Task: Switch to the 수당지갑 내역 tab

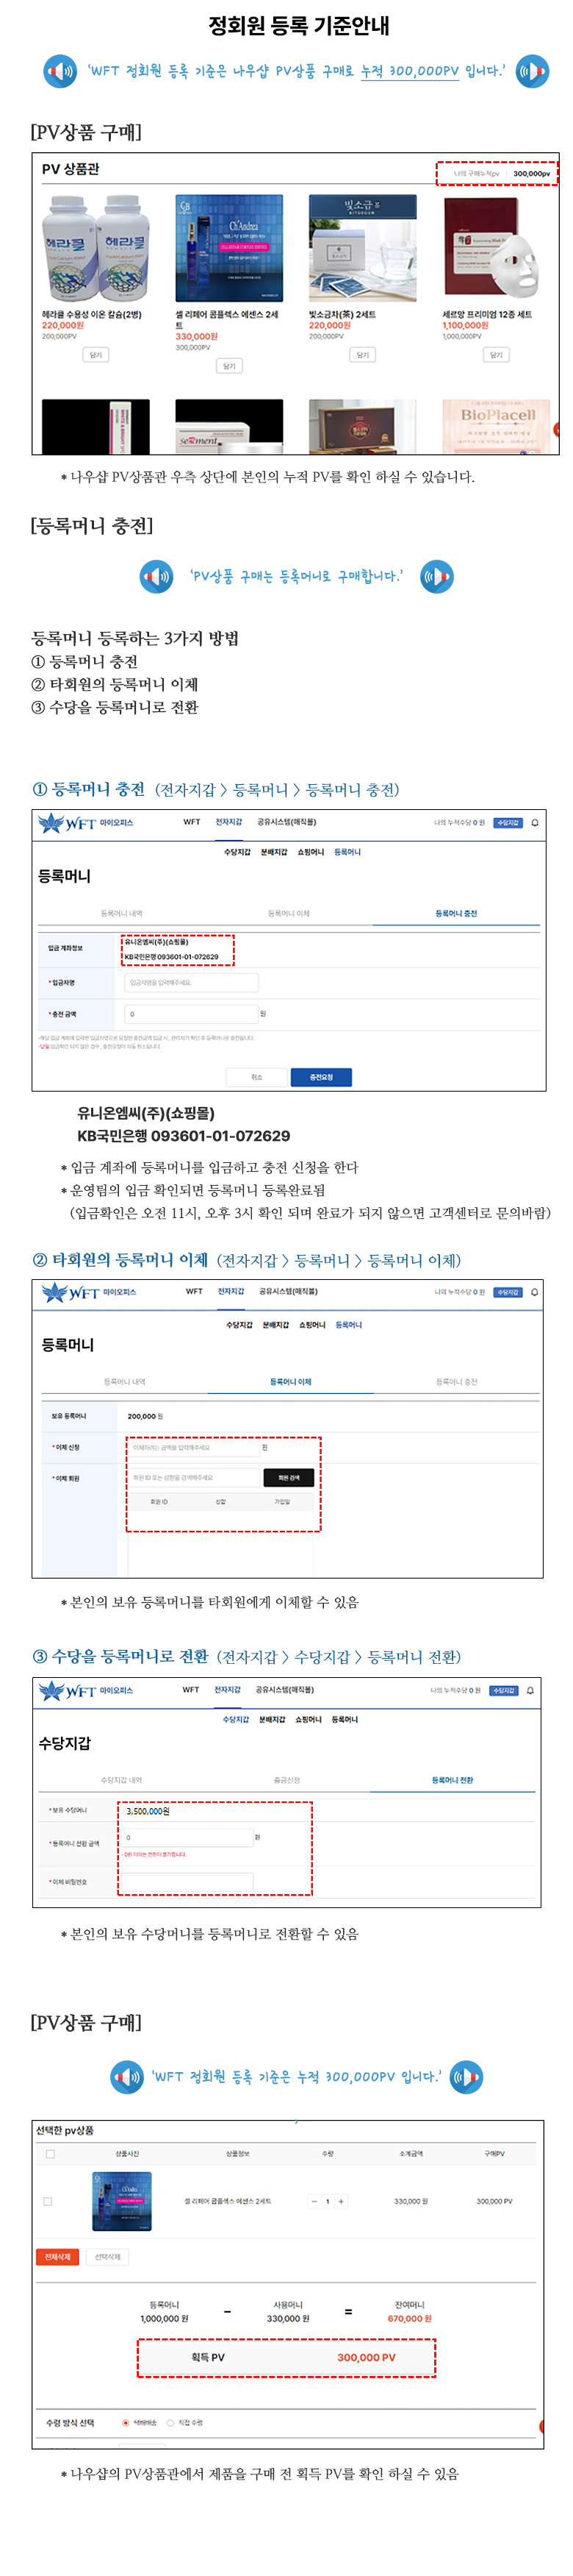Action: 120,1780
